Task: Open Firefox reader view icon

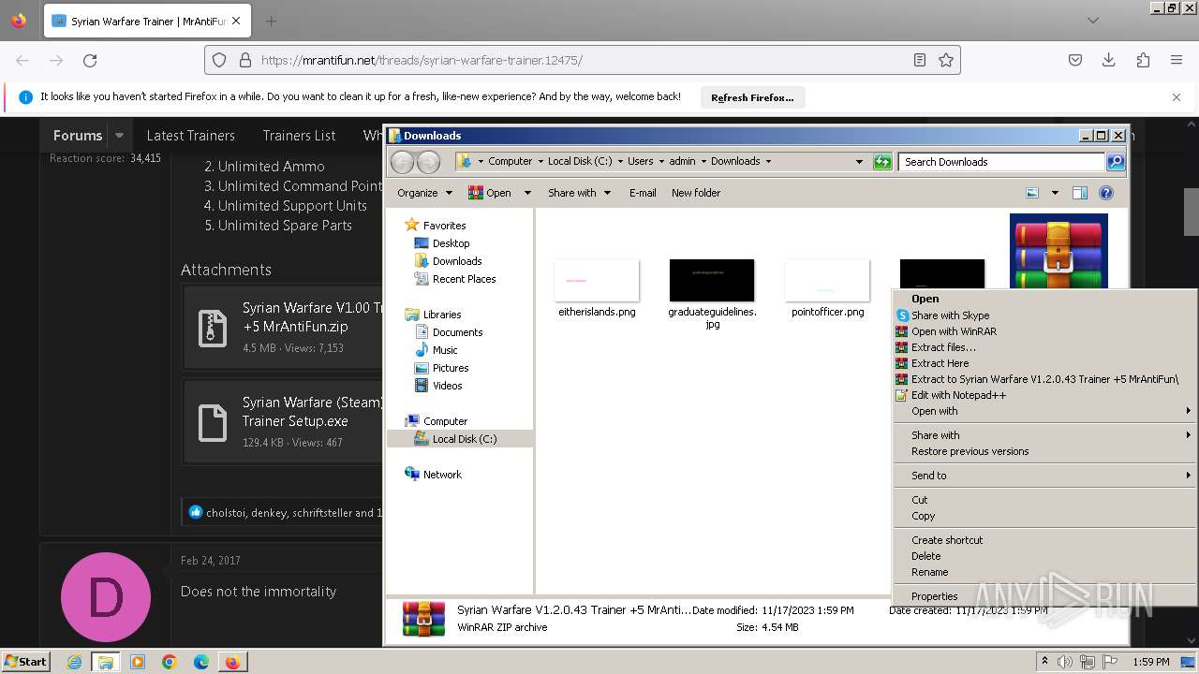Action: point(920,60)
